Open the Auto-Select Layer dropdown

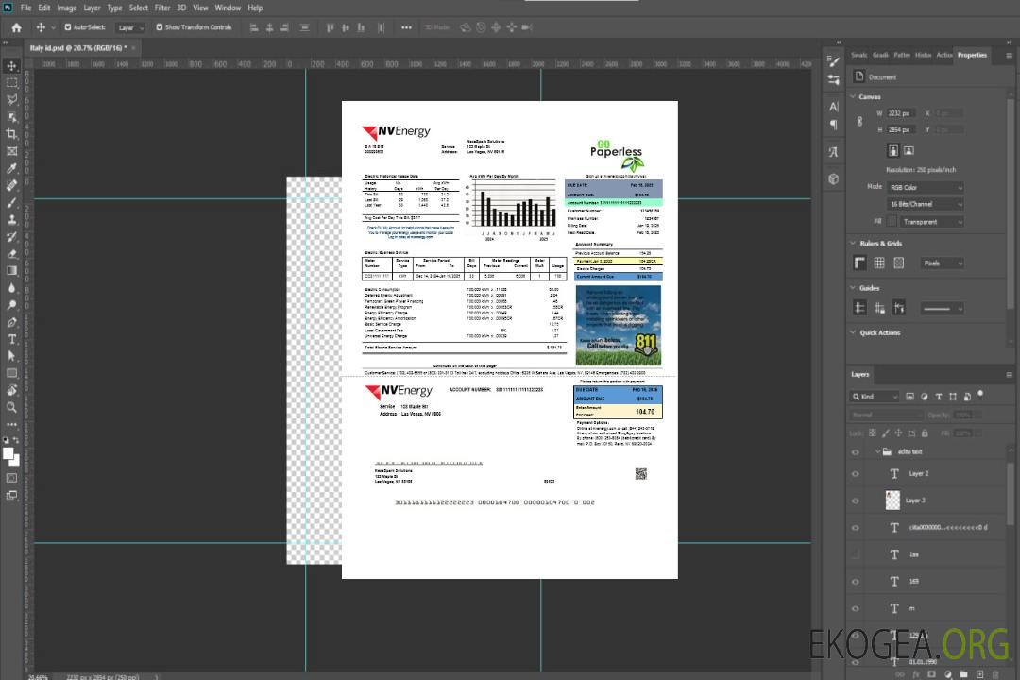[x=130, y=27]
